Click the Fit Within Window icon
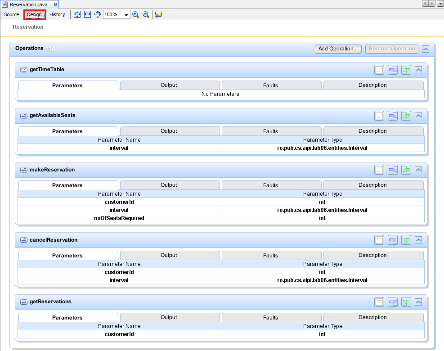Image resolution: width=444 pixels, height=351 pixels. click(98, 14)
